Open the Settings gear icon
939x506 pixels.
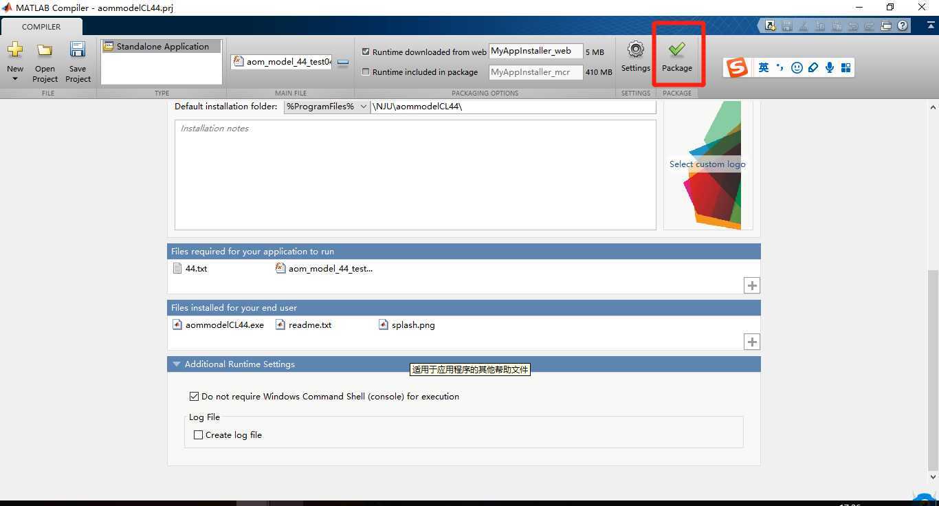tap(636, 49)
